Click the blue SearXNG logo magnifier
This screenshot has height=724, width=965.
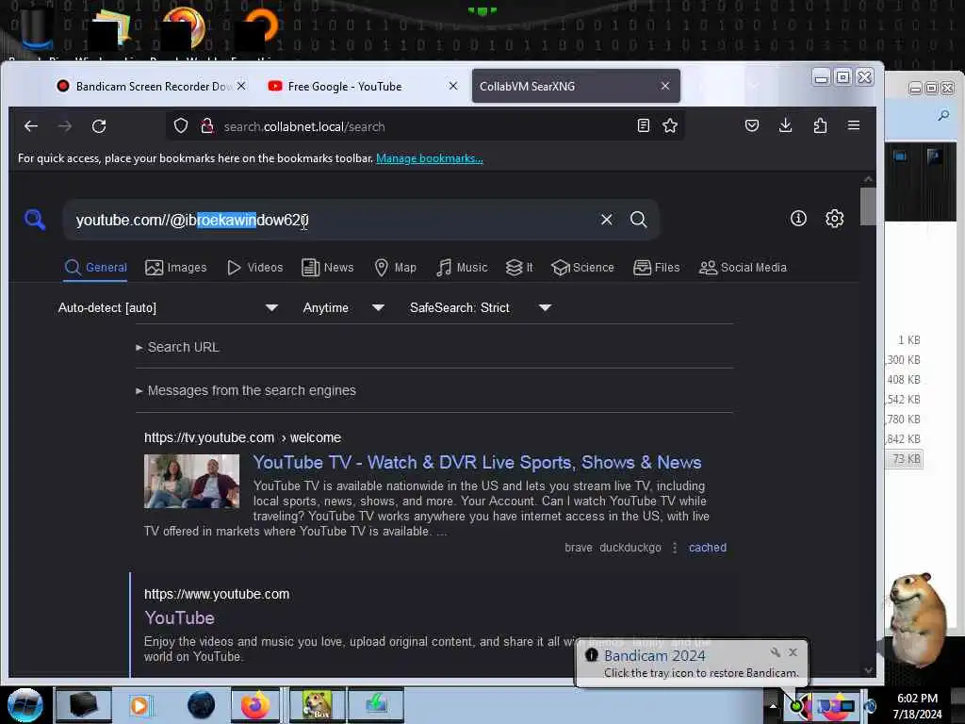[35, 219]
